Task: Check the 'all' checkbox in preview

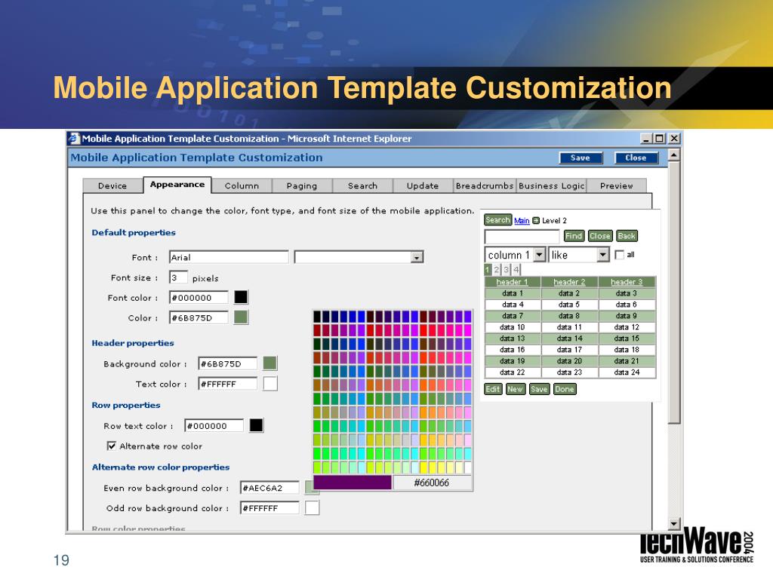Action: click(620, 255)
